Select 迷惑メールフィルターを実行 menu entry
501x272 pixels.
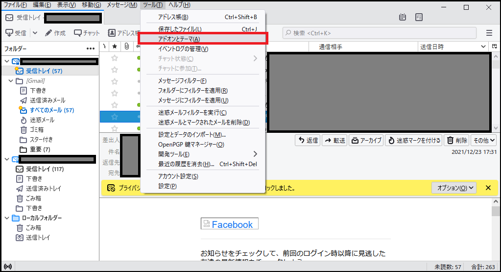tap(203, 113)
